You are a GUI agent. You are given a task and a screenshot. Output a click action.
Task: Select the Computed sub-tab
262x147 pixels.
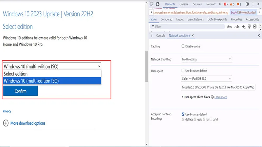pos(166,19)
